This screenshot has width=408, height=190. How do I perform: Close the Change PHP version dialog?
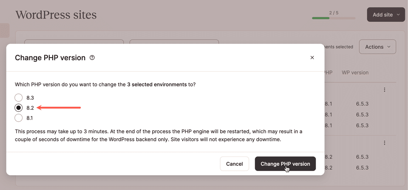(x=312, y=58)
